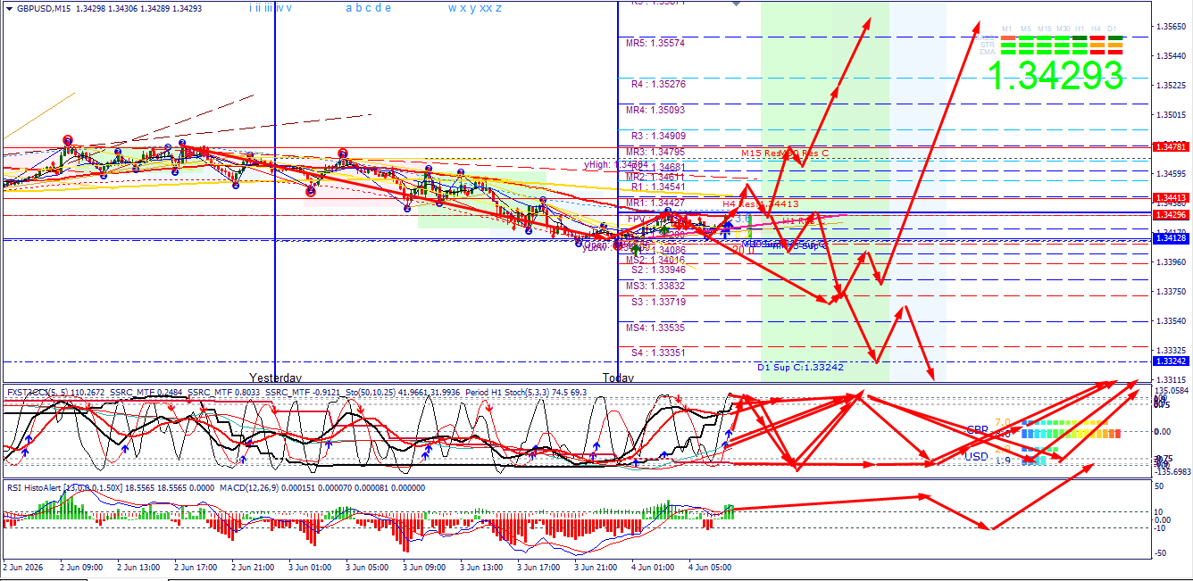This screenshot has height=581, width=1193.
Task: Select the 'w x y xx z' wave labels
Action: [x=474, y=8]
